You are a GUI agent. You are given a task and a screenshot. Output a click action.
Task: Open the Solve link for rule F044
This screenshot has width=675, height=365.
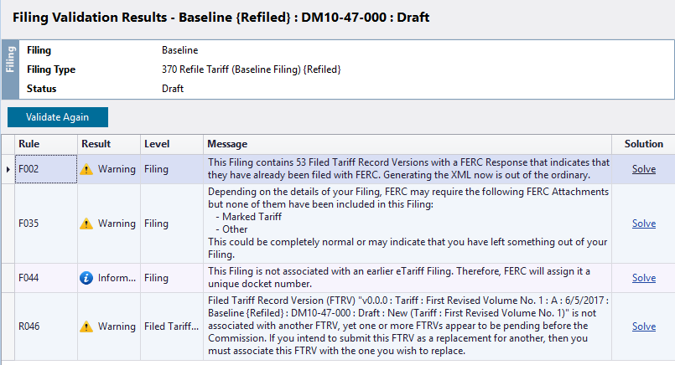coord(644,278)
